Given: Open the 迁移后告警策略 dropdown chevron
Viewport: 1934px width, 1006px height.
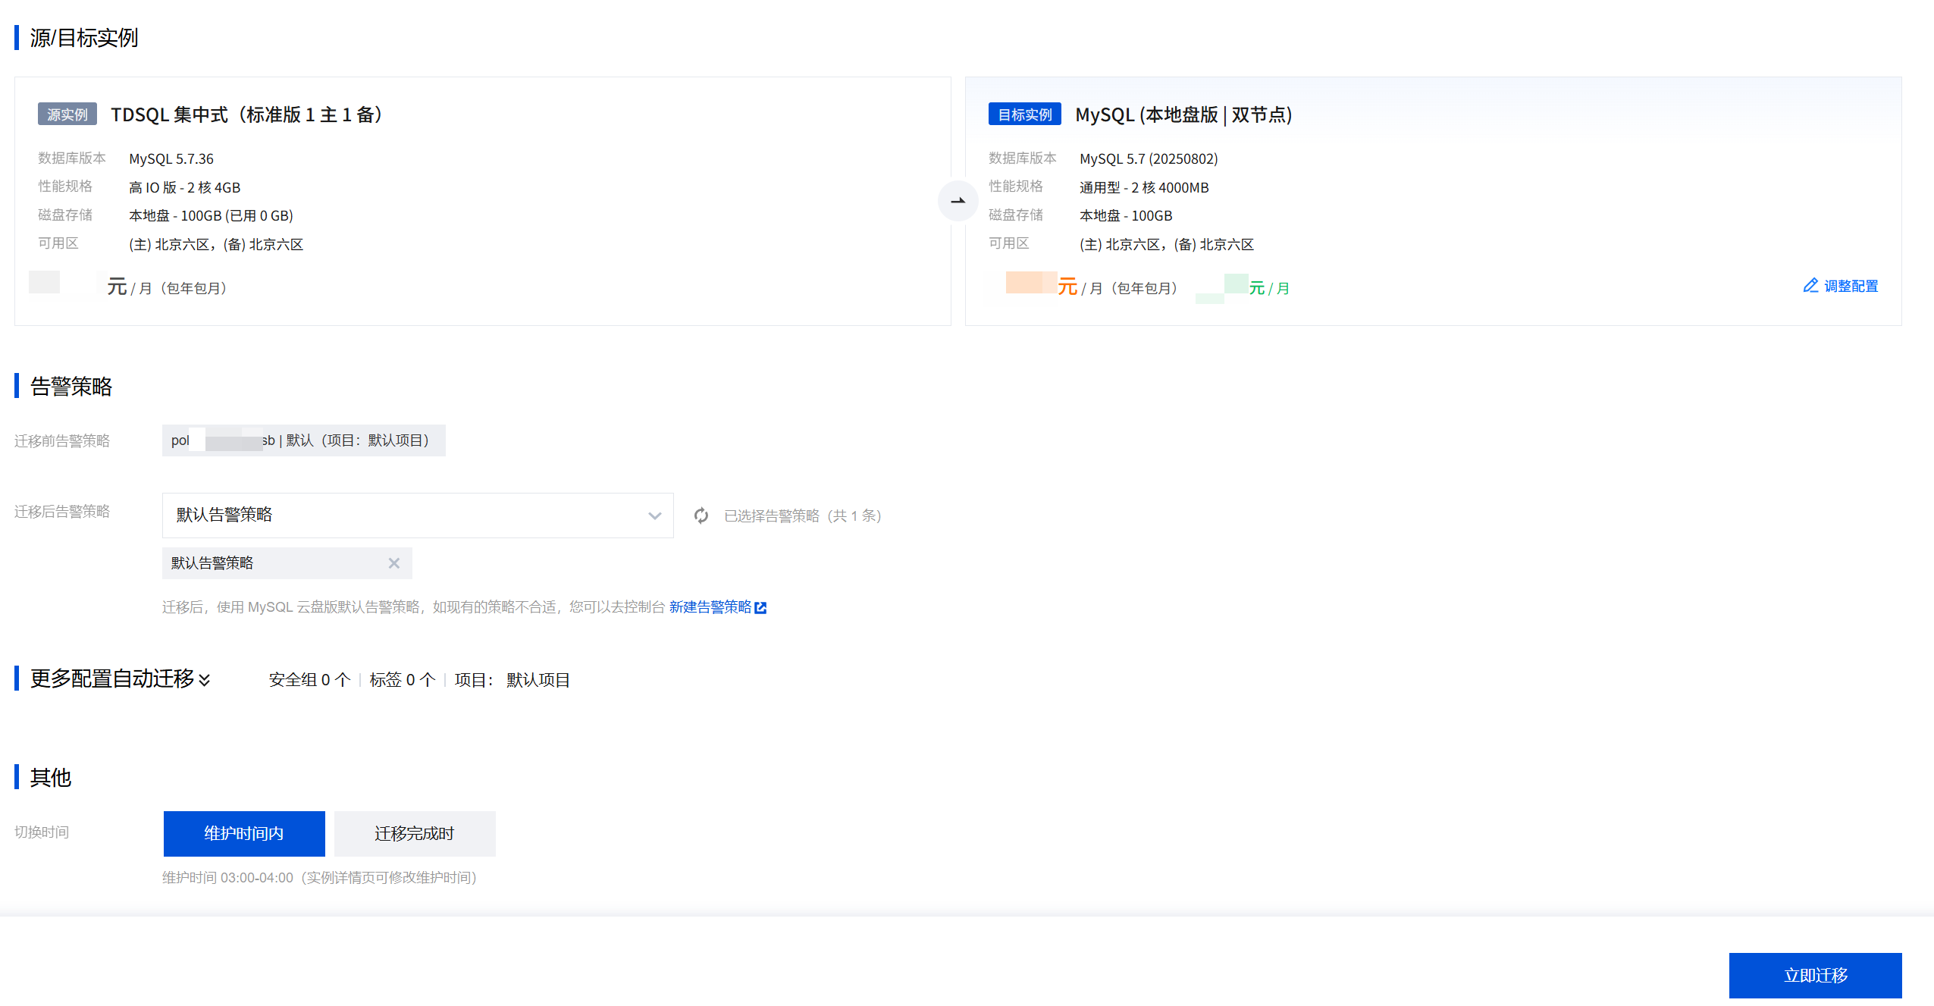Looking at the screenshot, I should tap(654, 516).
